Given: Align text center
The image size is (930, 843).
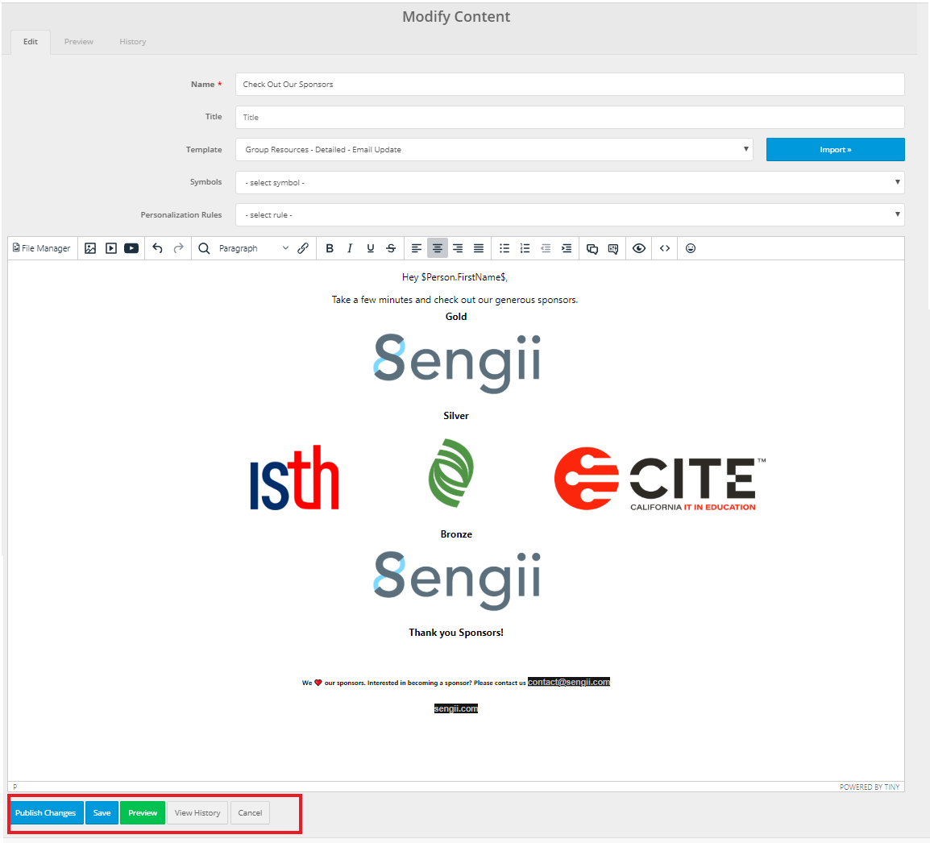Looking at the screenshot, I should 438,248.
